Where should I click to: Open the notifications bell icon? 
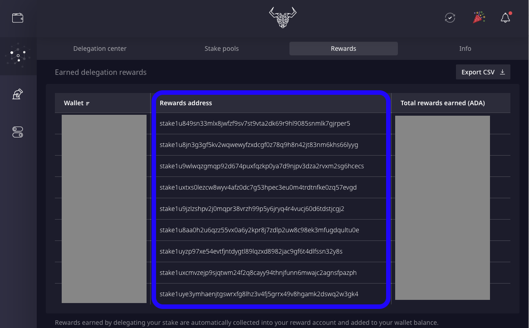click(506, 18)
